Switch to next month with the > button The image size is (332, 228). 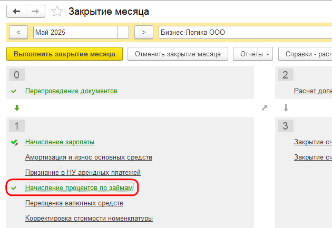coord(144,32)
